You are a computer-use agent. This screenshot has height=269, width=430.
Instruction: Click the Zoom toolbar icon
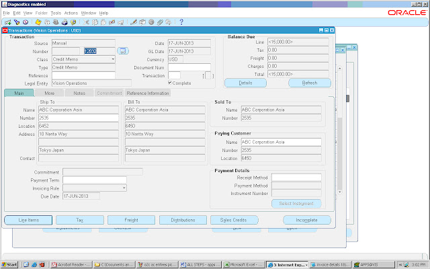coord(142,22)
